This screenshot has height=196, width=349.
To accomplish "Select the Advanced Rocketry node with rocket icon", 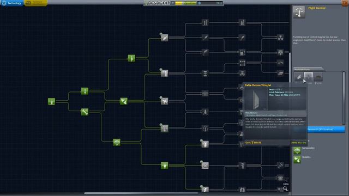I will [165, 38].
